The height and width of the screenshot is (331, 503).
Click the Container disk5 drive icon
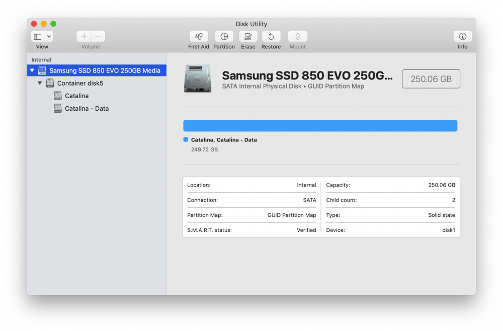(x=50, y=83)
